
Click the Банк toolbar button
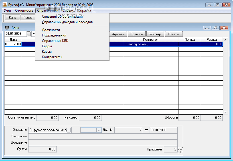13,18
